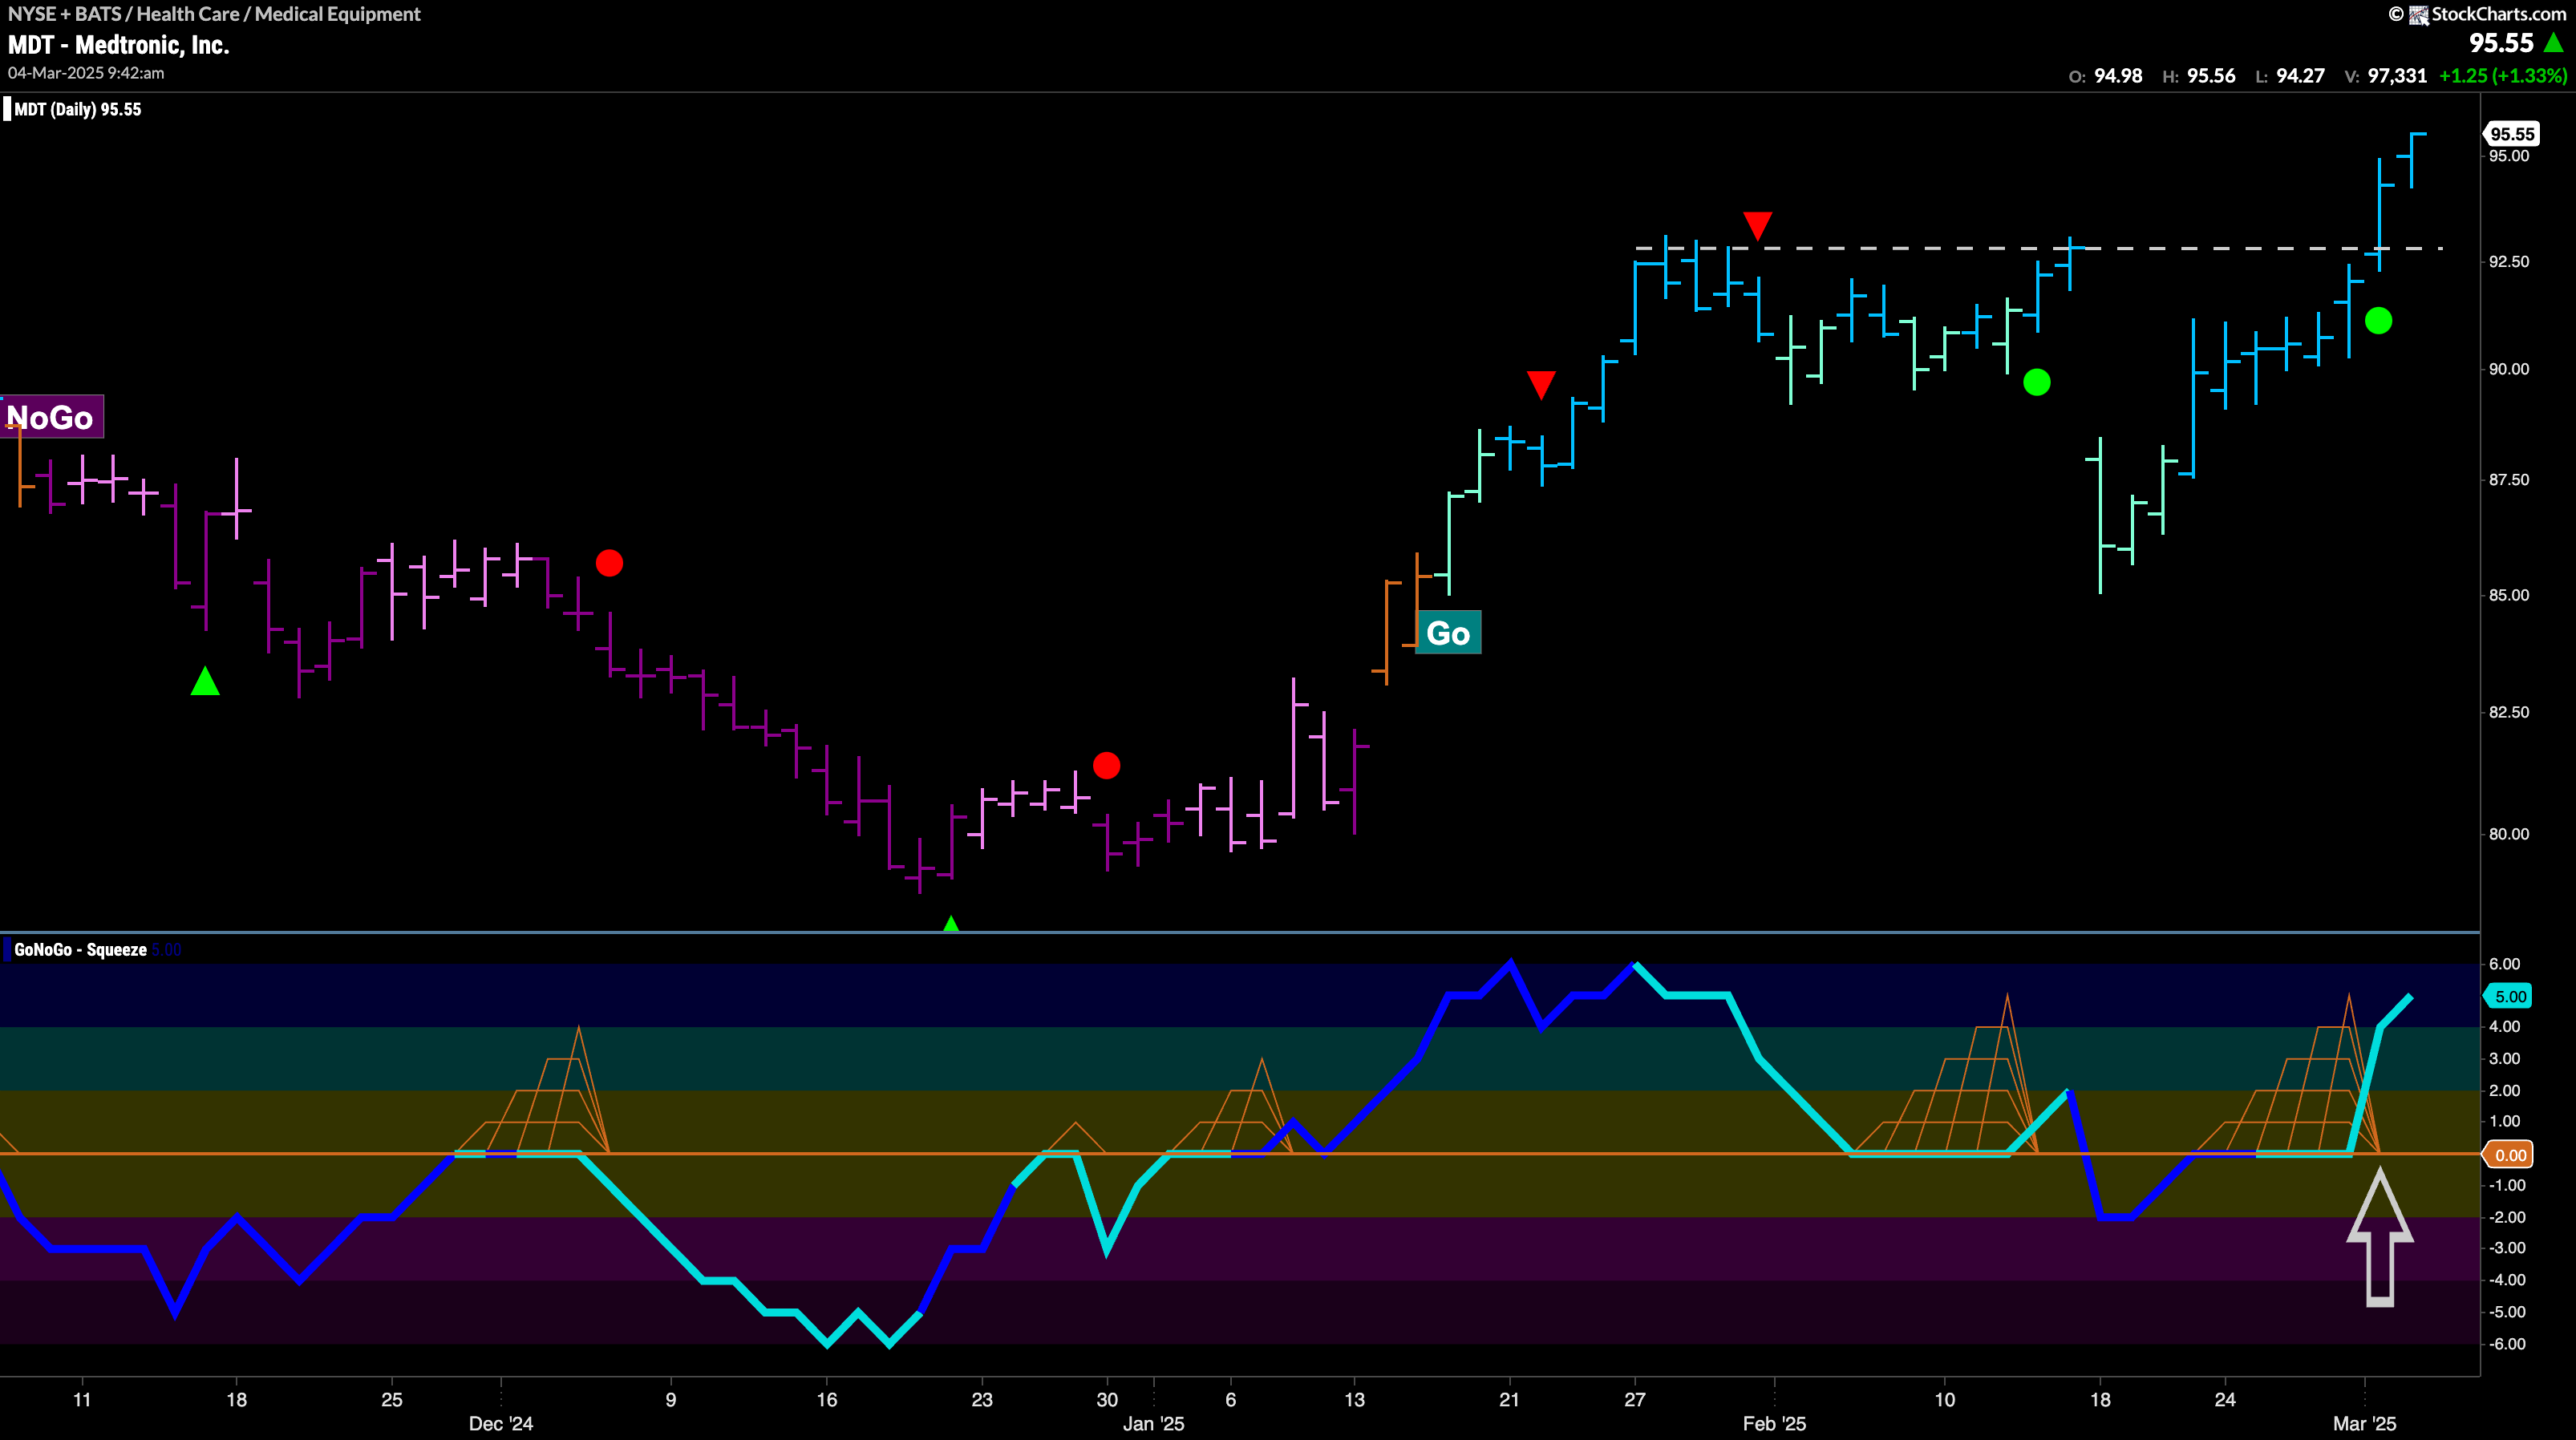Screen dimensions: 2576x1440
Task: Click the Mar '25 date axis label
Action: (x=2364, y=1424)
